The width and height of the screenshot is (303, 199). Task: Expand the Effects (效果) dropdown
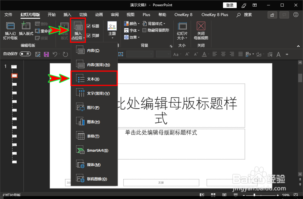132,37
